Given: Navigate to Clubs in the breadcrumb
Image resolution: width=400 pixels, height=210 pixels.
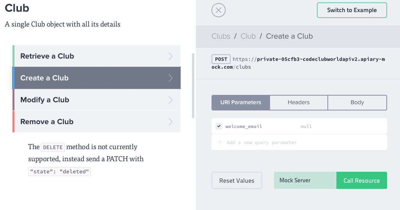Looking at the screenshot, I should coord(221,36).
